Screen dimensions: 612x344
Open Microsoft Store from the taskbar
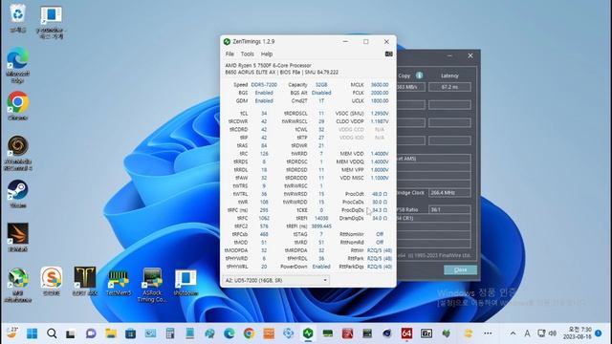click(x=130, y=333)
